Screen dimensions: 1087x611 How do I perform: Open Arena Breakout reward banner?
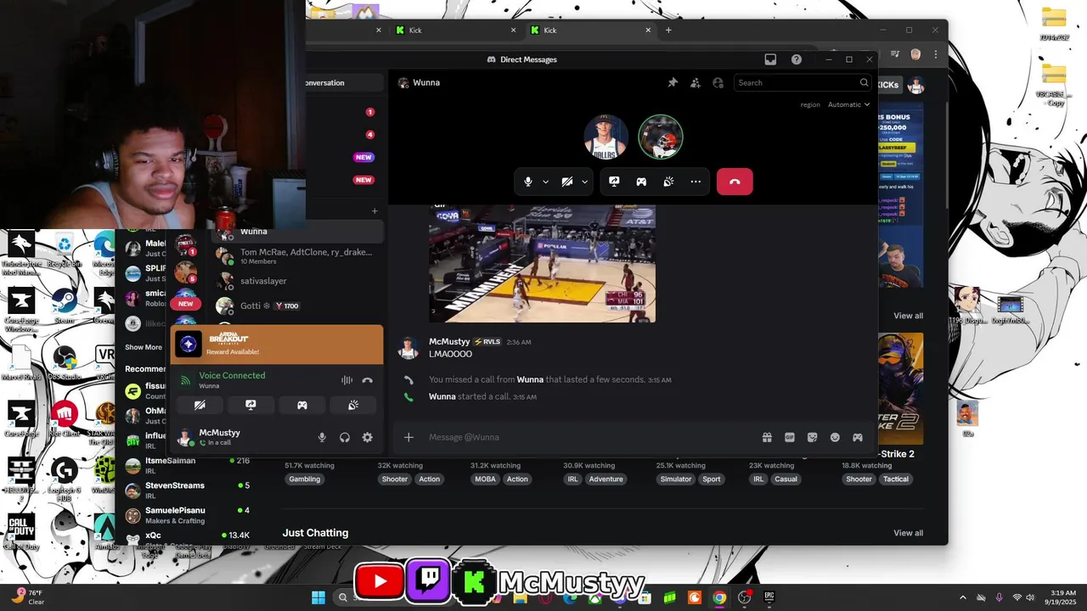(277, 344)
